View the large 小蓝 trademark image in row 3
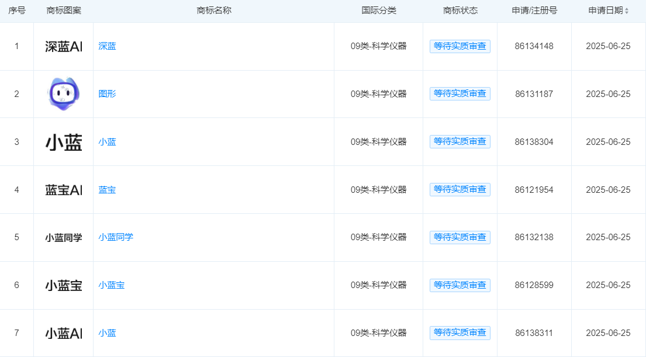646x357 pixels. [64, 143]
